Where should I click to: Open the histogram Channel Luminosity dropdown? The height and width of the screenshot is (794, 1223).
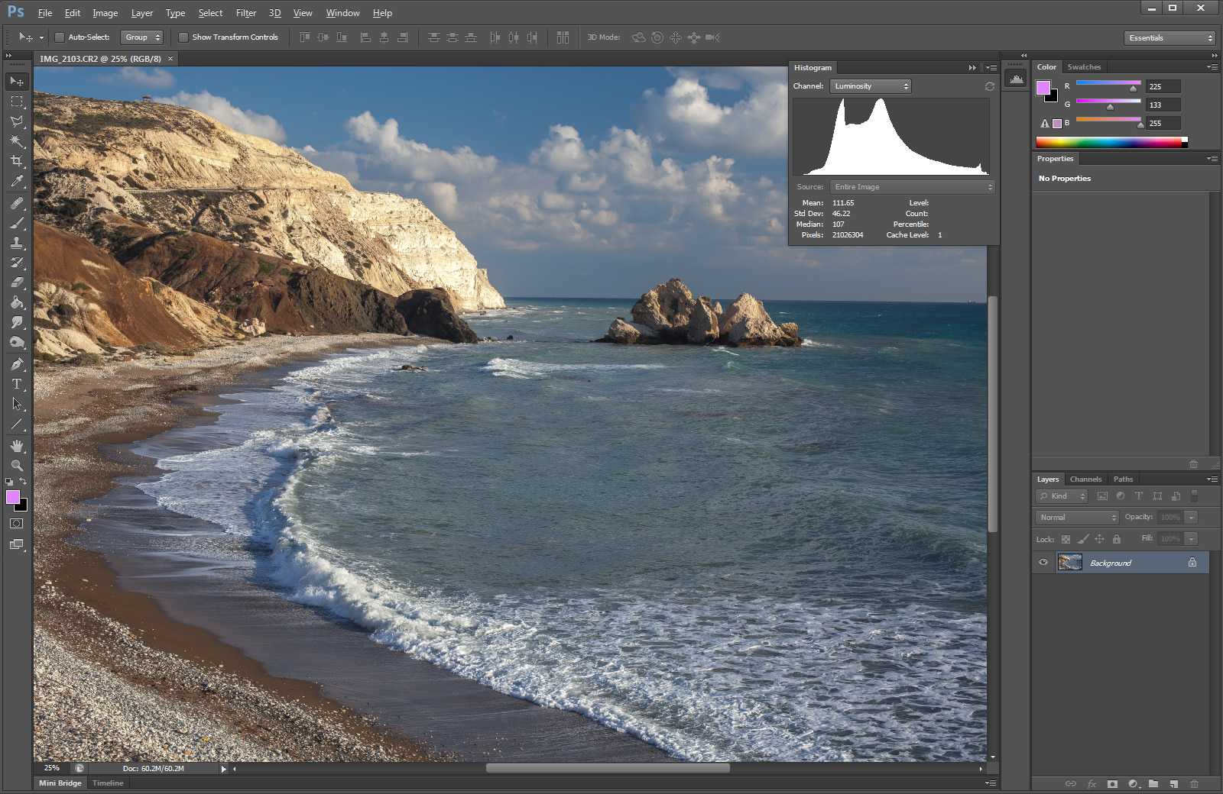pyautogui.click(x=871, y=86)
